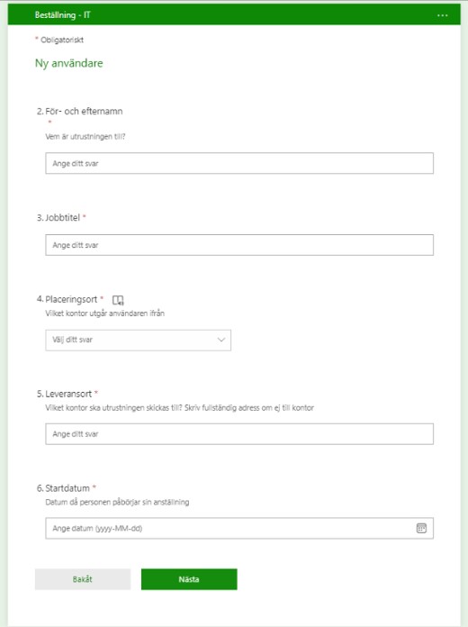This screenshot has width=468, height=627.
Task: Select the 'Ny användare' section heading
Action: click(69, 63)
